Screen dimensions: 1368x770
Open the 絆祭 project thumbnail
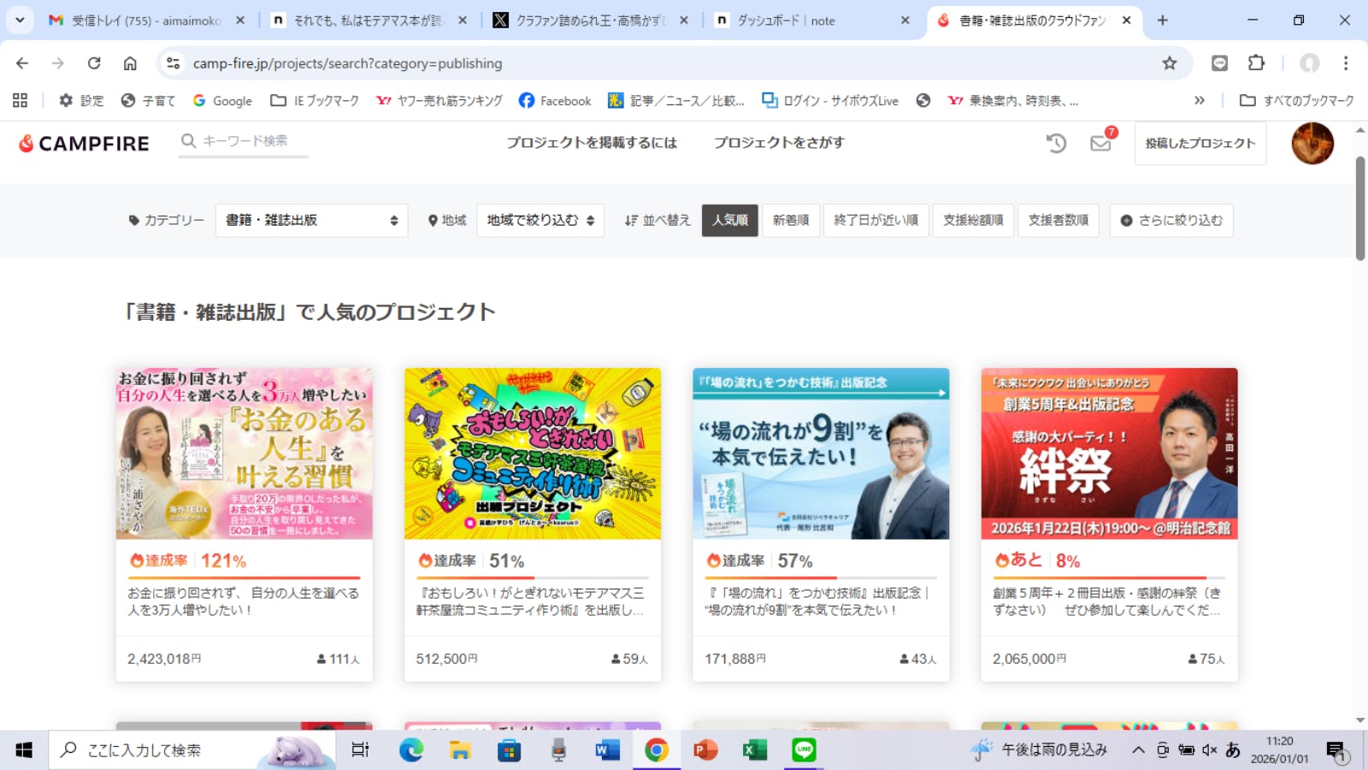(1109, 453)
